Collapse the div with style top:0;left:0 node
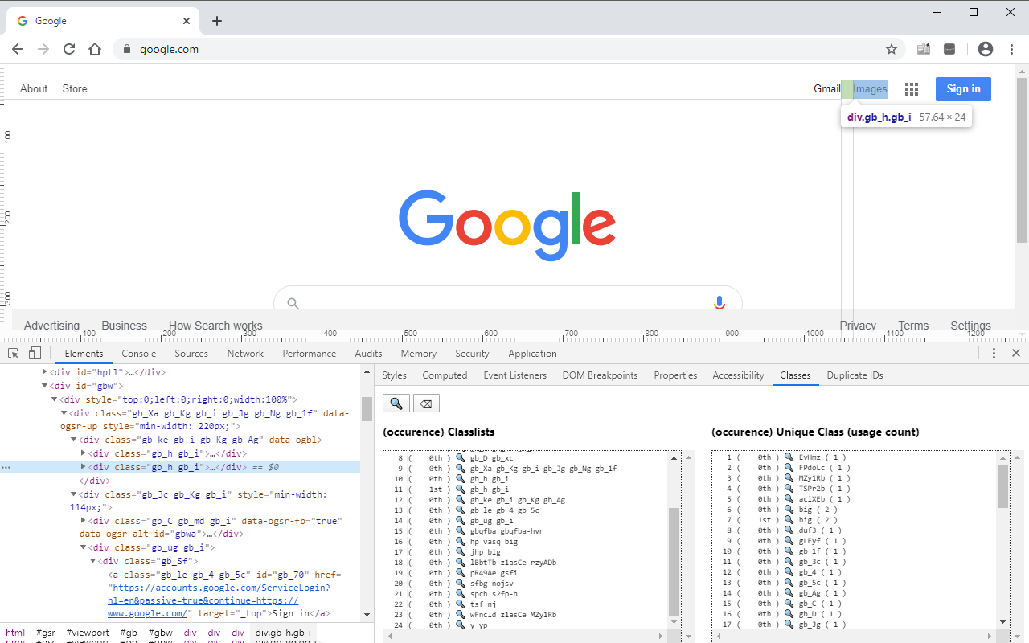The height and width of the screenshot is (643, 1029). 54,399
